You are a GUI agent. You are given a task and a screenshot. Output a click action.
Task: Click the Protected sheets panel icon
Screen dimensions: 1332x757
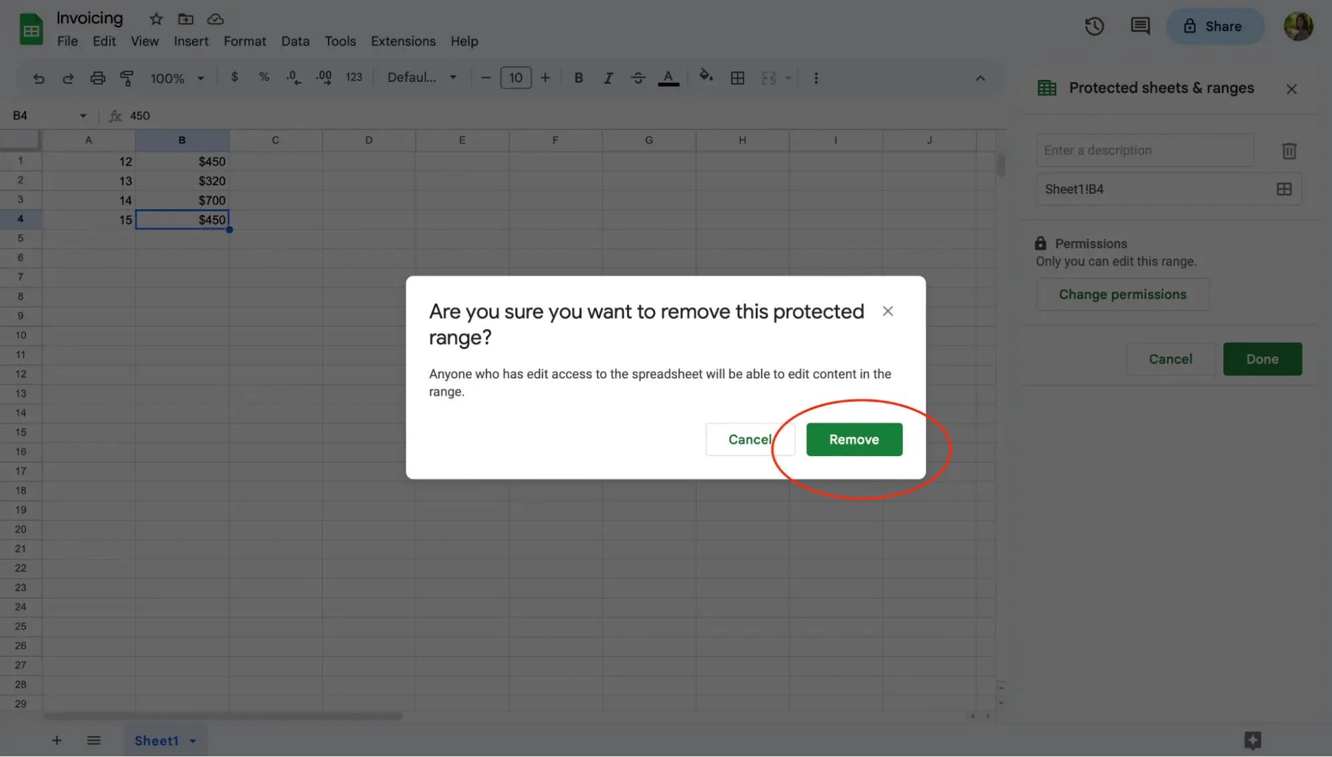pyautogui.click(x=1045, y=89)
